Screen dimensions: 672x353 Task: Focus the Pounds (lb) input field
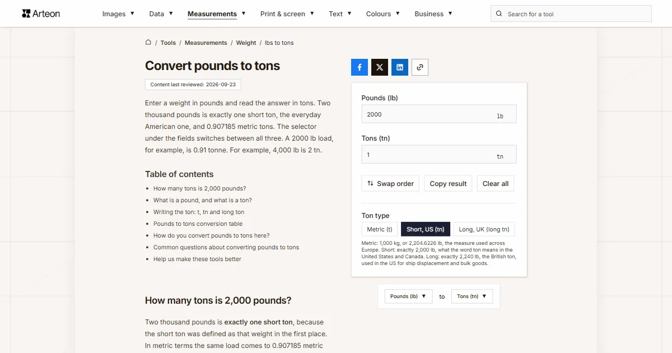pyautogui.click(x=439, y=114)
